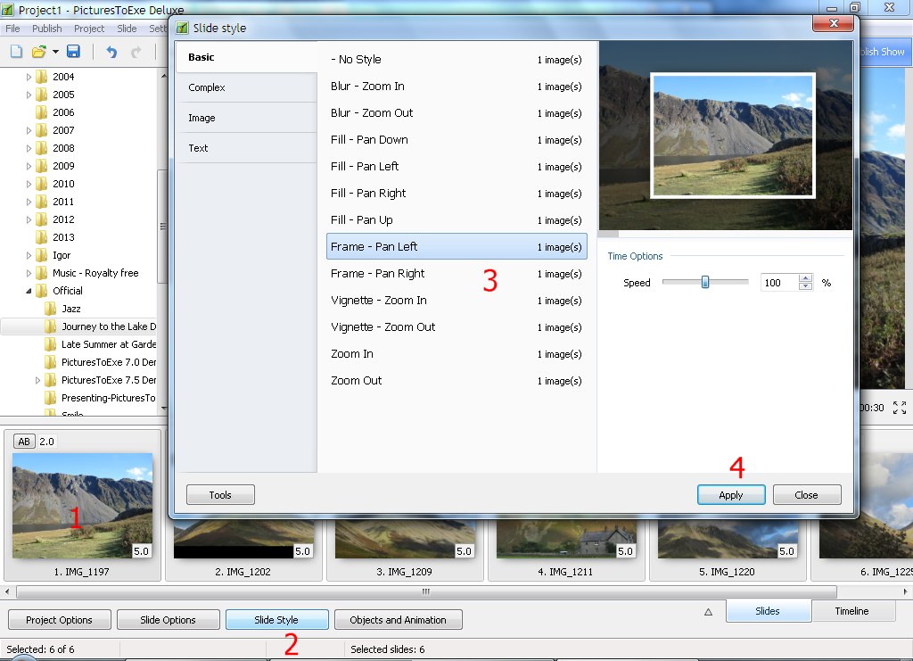Choose the Frame - Pan Left style
913x661 pixels.
[456, 247]
